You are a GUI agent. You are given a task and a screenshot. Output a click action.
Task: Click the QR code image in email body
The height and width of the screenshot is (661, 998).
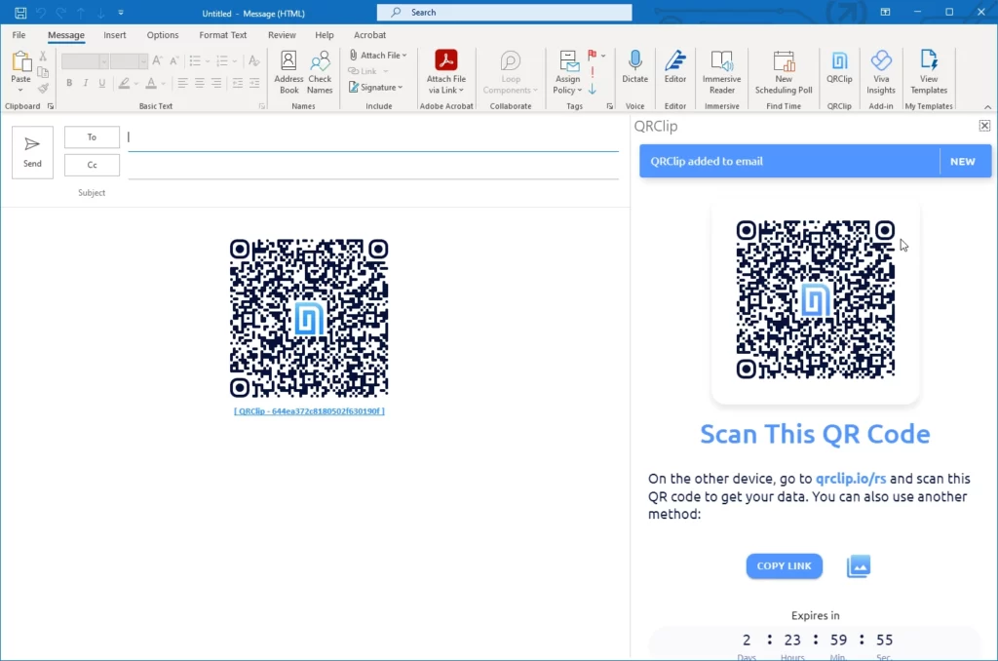point(309,319)
